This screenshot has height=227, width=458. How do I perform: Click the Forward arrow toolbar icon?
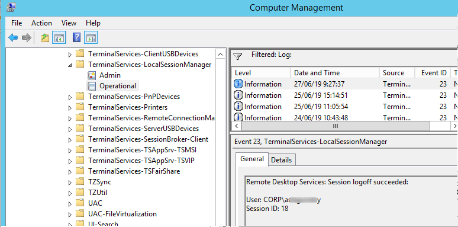click(26, 37)
